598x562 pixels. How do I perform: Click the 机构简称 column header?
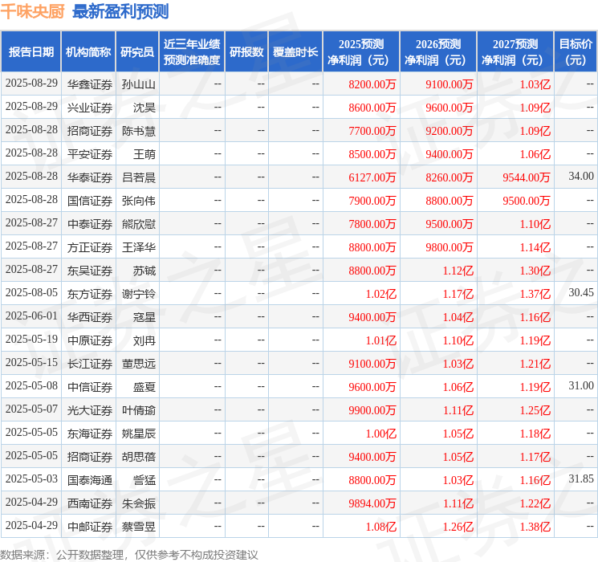[x=88, y=52]
